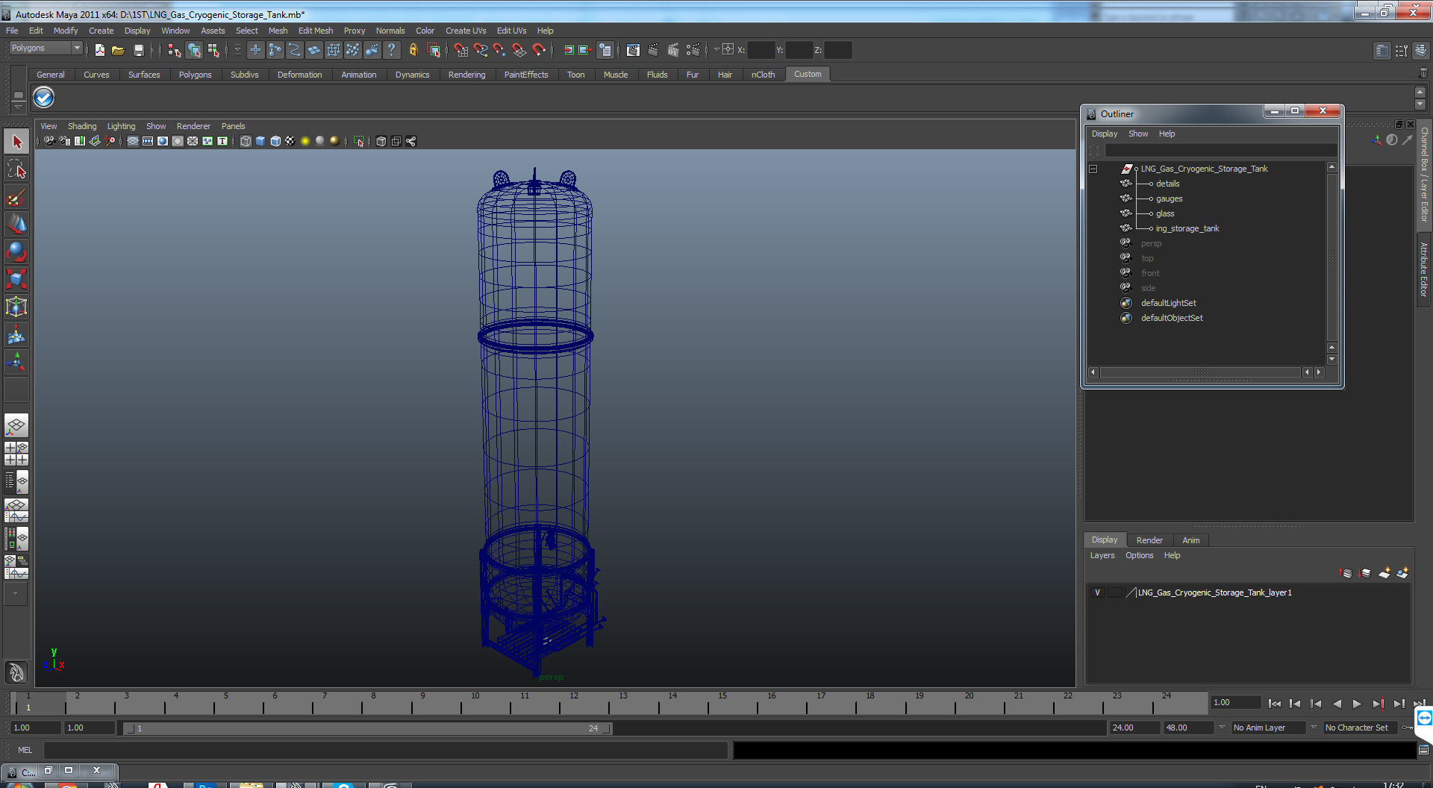Click the construction history icon
1433x788 pixels.
click(605, 50)
